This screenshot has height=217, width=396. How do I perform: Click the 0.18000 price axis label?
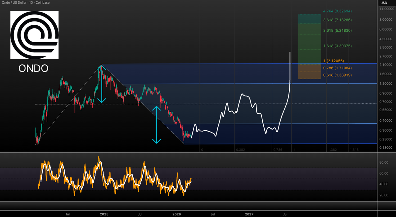[x=386, y=148]
